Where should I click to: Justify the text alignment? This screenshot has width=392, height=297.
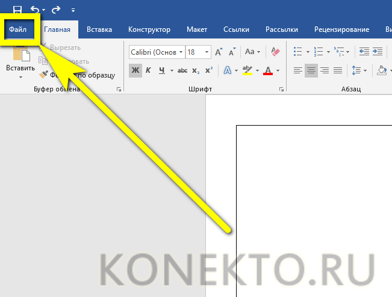pos(338,70)
